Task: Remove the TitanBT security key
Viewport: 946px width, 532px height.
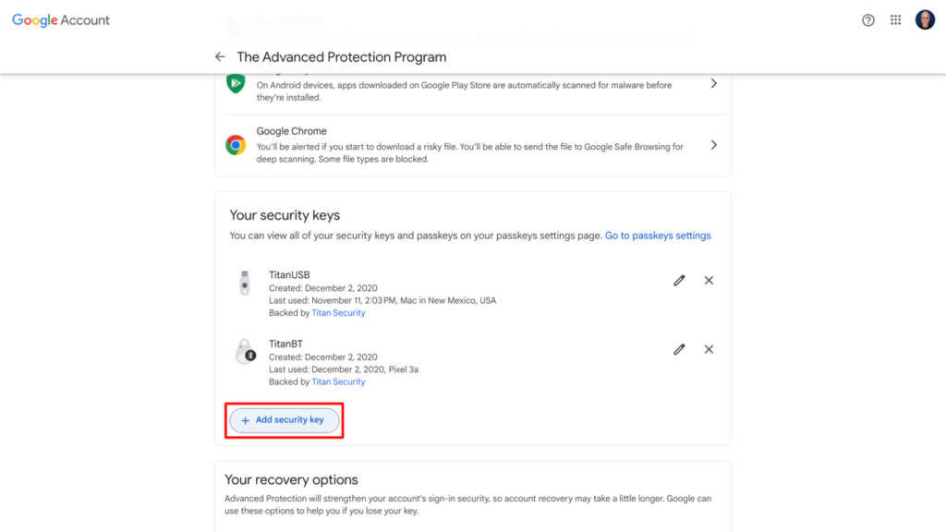Action: tap(709, 349)
